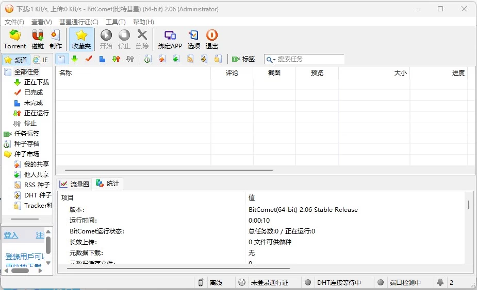This screenshot has height=290, width=477.
Task: Open the 工具(T) menu
Action: pyautogui.click(x=116, y=22)
